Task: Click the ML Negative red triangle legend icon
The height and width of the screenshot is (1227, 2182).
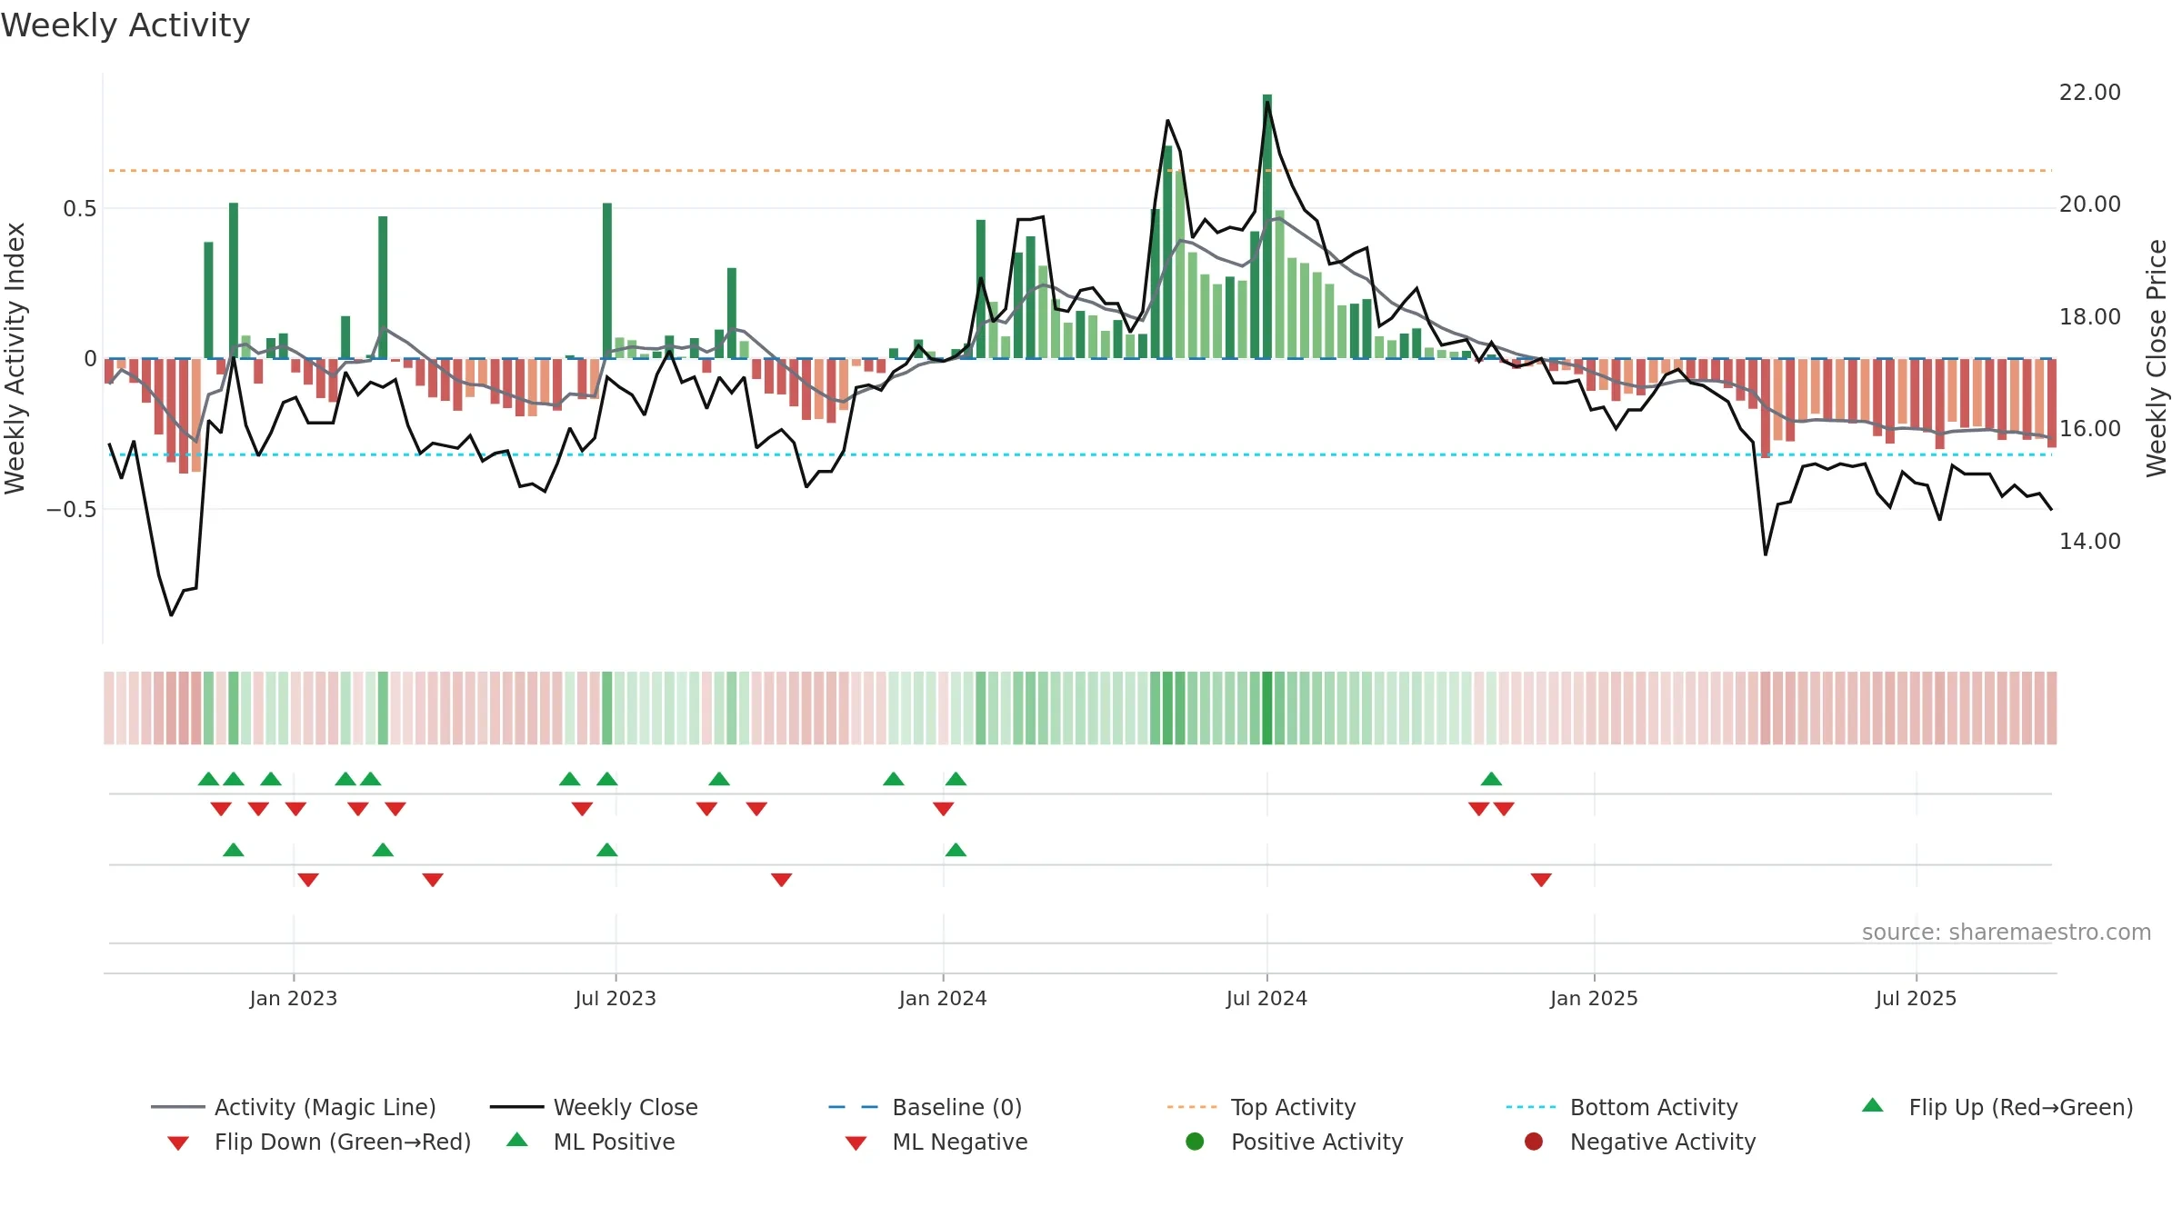Action: pyautogui.click(x=856, y=1143)
